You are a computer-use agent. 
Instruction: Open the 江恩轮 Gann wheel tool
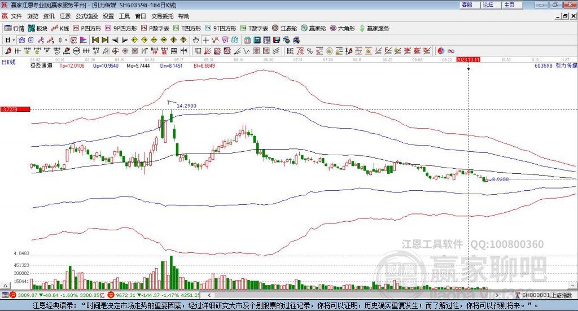(284, 28)
